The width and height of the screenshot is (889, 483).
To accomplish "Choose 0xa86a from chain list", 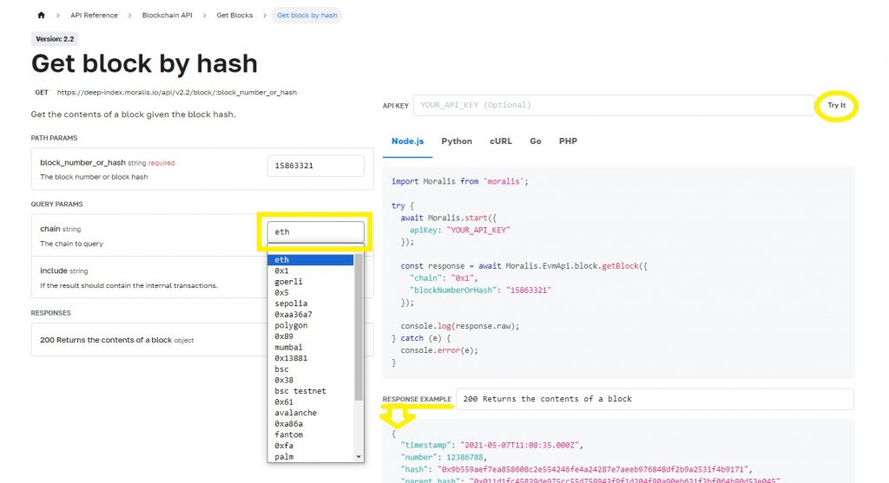I will click(311, 424).
